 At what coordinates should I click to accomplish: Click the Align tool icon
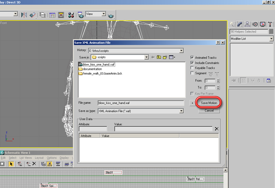[x=33, y=15]
